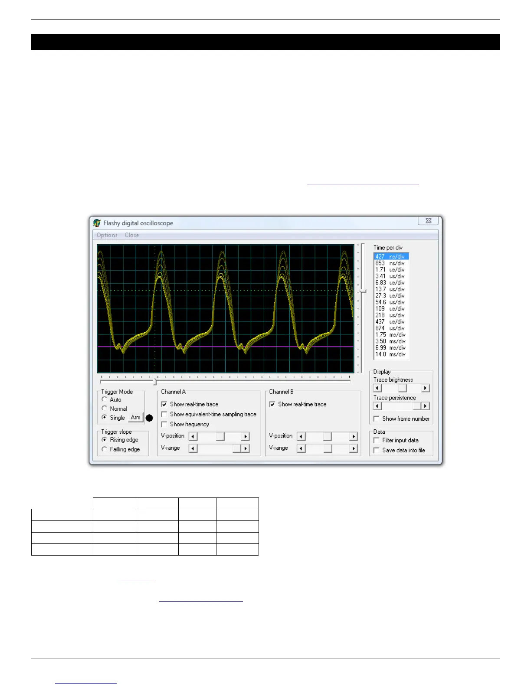The image size is (531, 687).
Task: Enable Save data into file checkbox
Action: [x=399, y=450]
